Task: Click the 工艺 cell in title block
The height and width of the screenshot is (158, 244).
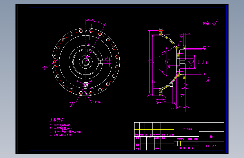Action: click(x=137, y=149)
